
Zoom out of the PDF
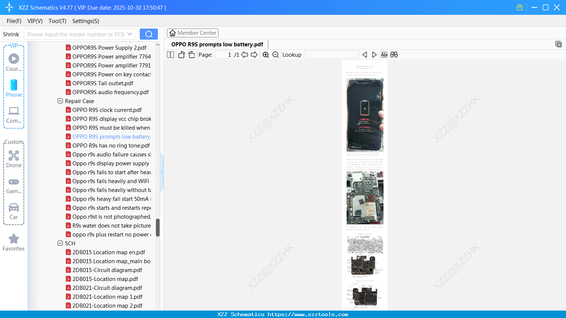point(275,55)
